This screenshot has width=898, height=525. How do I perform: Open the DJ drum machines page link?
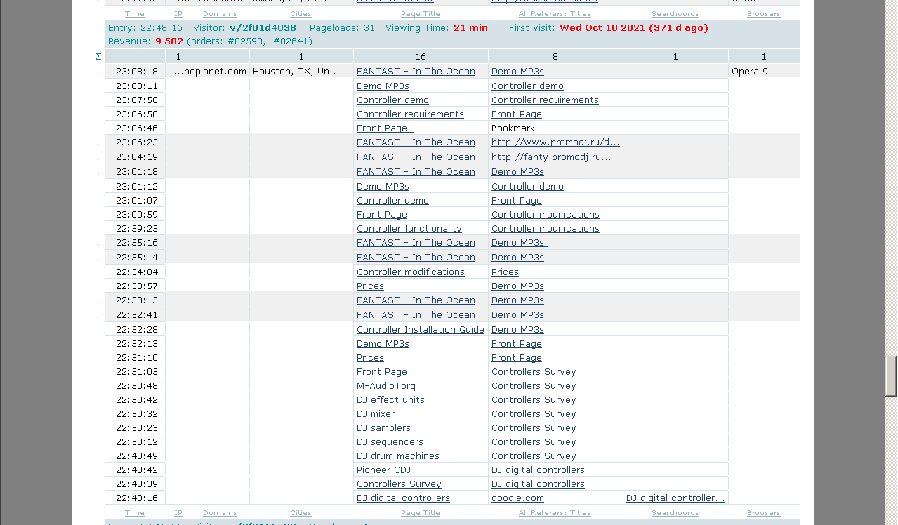click(397, 456)
